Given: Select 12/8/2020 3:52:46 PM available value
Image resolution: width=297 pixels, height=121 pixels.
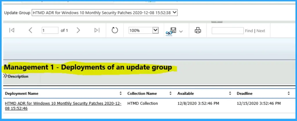Looking at the screenshot, I should click(x=198, y=103).
